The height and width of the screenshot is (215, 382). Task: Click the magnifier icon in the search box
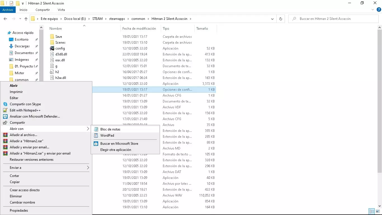click(294, 19)
